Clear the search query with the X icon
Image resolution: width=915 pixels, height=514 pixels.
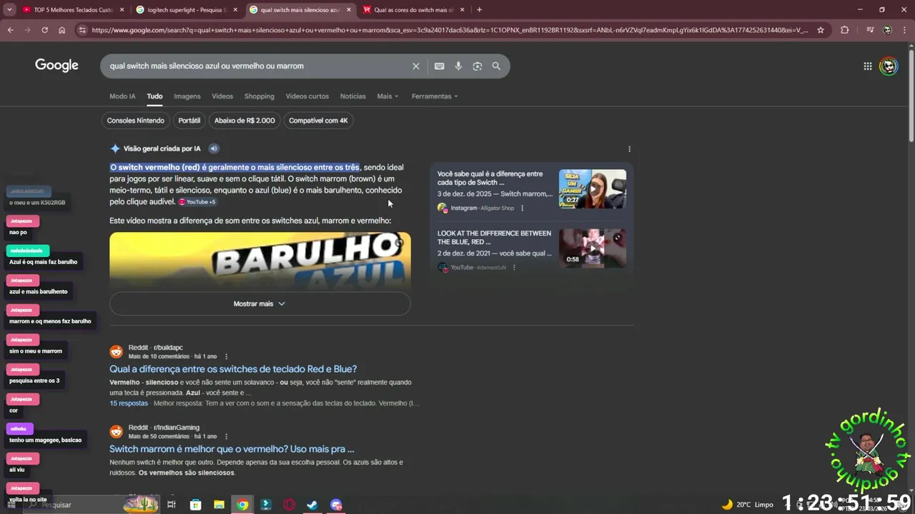pyautogui.click(x=415, y=66)
